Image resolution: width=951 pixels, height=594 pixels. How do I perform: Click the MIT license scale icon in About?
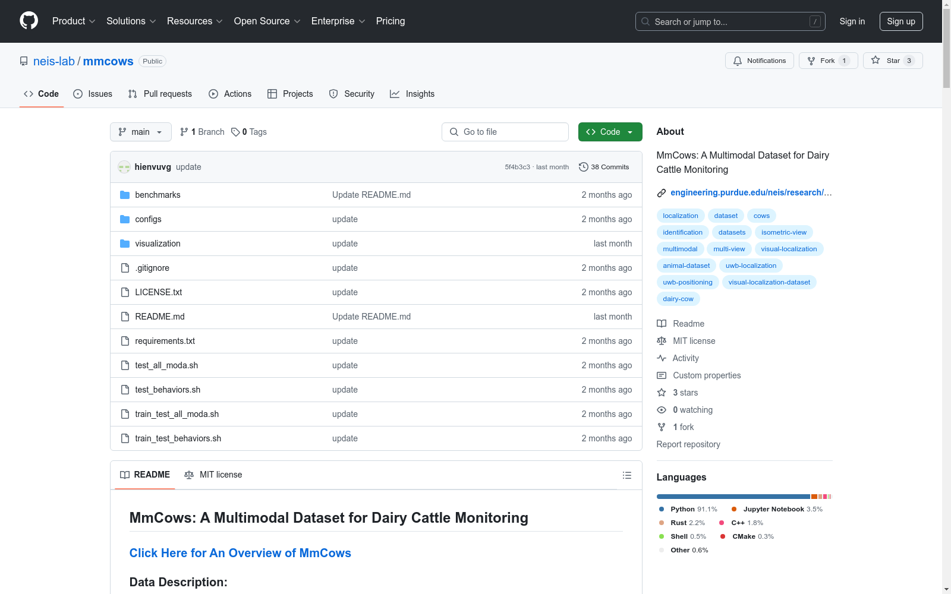(x=662, y=341)
